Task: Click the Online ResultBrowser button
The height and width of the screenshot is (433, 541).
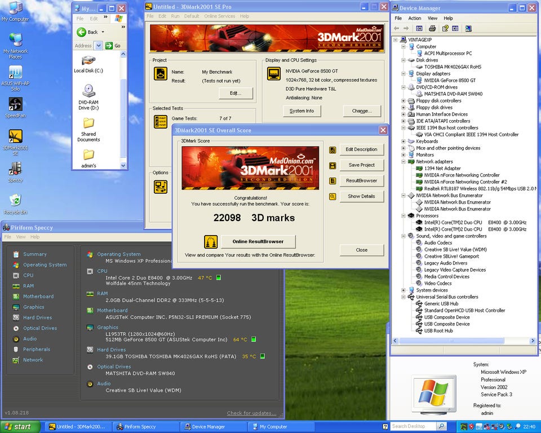Action: click(x=258, y=242)
